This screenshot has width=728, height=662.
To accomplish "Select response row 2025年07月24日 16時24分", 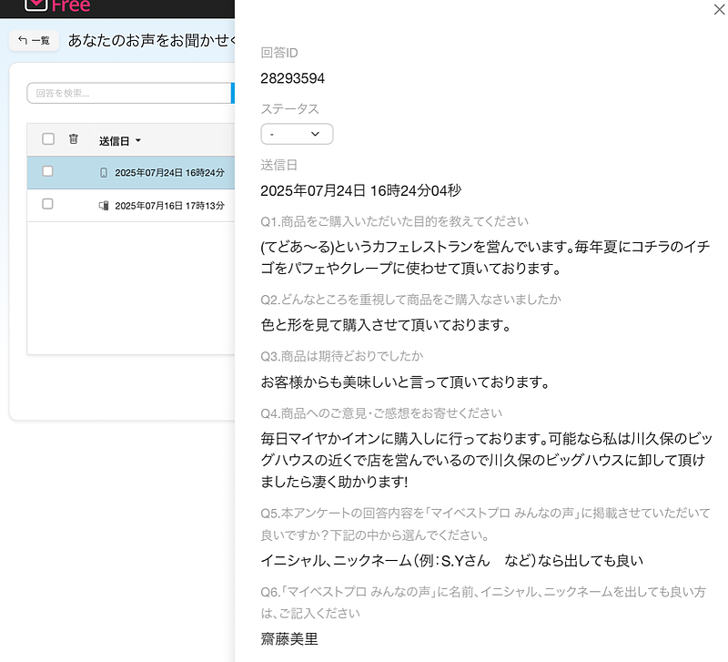I will [169, 172].
